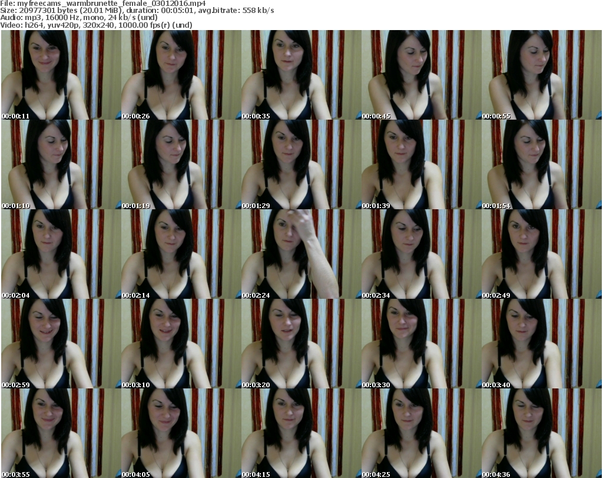
Task: Select the thumbnail stamped 00:00:11
Action: [x=61, y=75]
